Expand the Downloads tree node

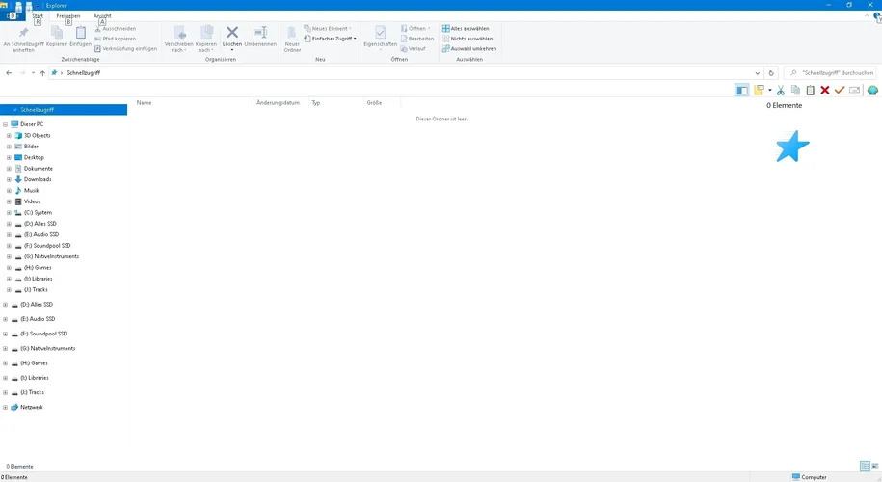9,179
